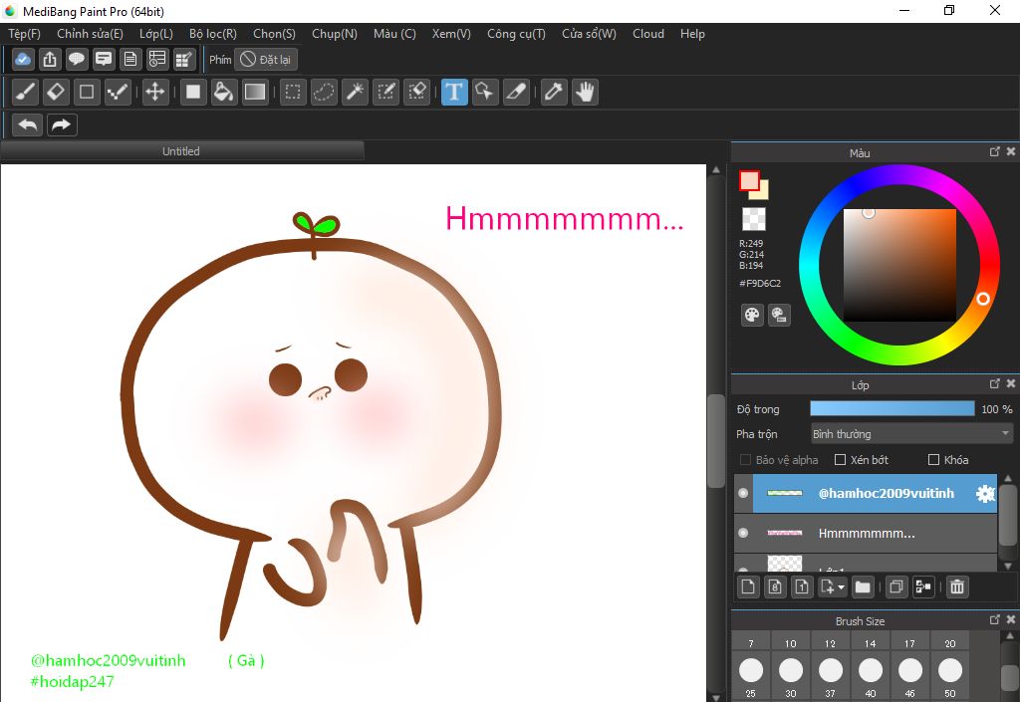Open the Tệp(F) menu
Viewport: 1020px width, 702px height.
click(x=24, y=34)
